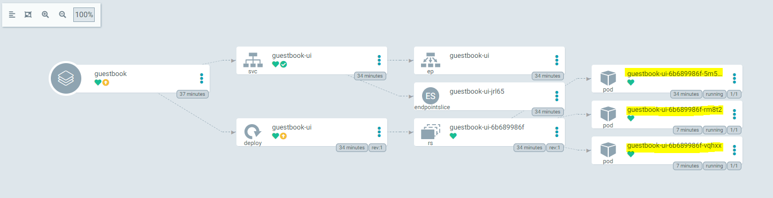The image size is (773, 198).
Task: Open the guestbook application three-dot menu
Action: (202, 78)
